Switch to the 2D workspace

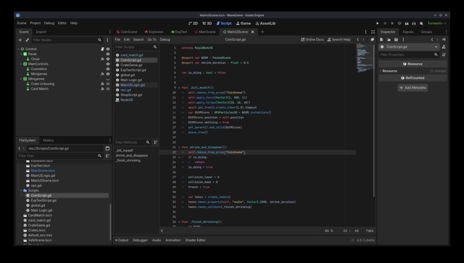(193, 24)
